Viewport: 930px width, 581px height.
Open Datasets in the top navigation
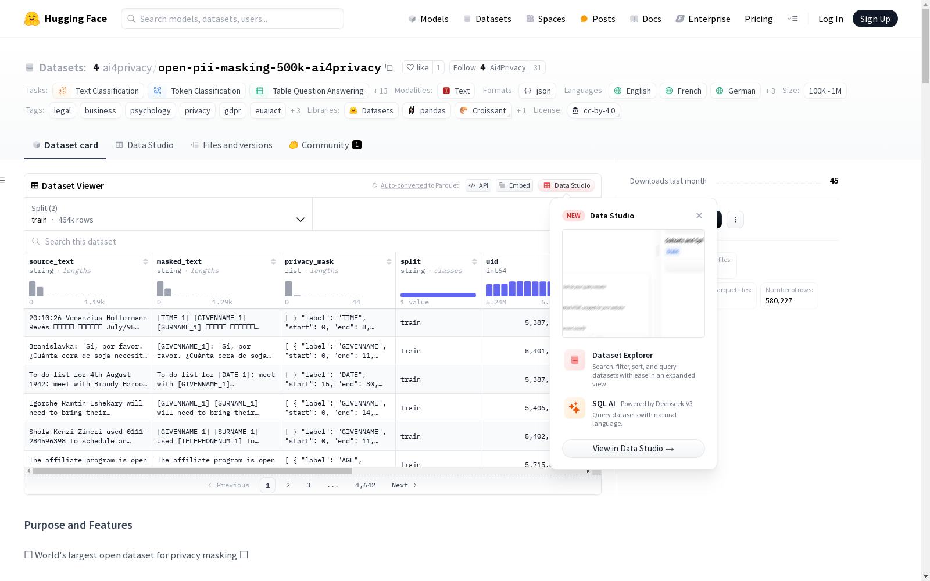point(487,19)
